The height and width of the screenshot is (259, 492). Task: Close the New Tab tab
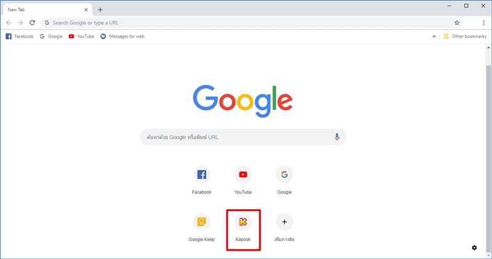pyautogui.click(x=86, y=10)
